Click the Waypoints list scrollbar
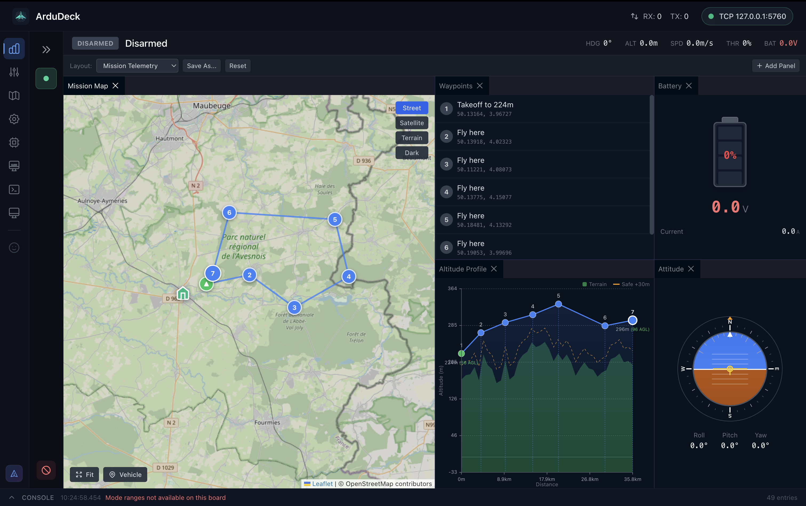This screenshot has height=506, width=806. click(652, 165)
